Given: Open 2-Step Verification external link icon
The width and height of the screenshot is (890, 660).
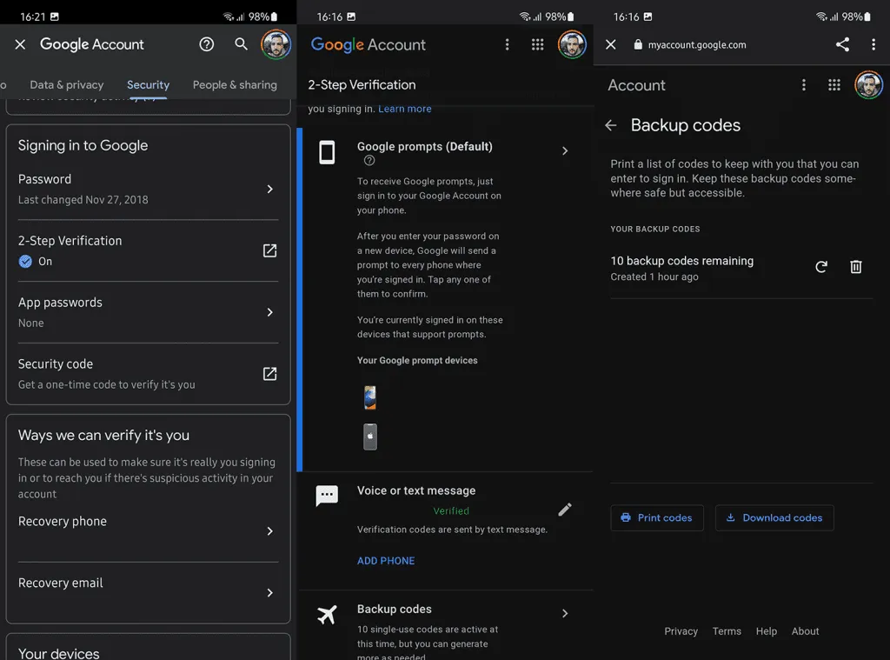Looking at the screenshot, I should pos(270,250).
